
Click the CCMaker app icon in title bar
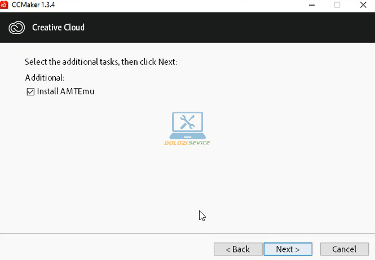point(5,5)
